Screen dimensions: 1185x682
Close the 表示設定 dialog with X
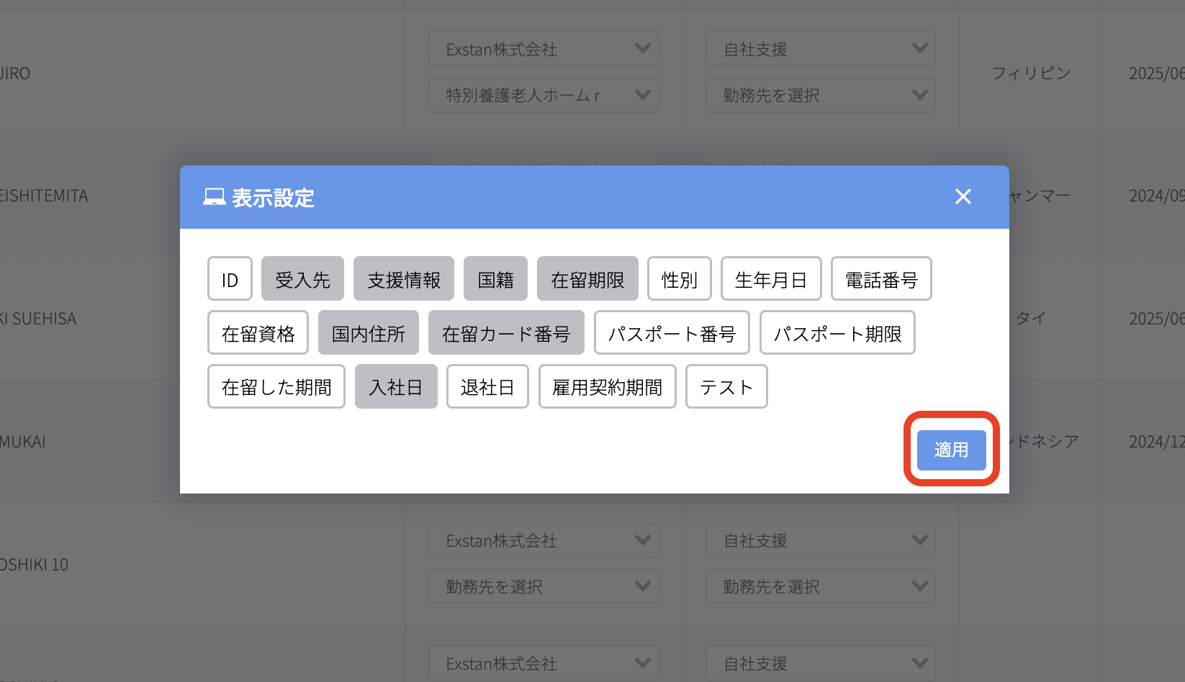point(963,196)
